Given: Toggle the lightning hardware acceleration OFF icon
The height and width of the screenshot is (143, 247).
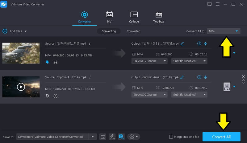Looking at the screenshot, I should pos(112,137).
